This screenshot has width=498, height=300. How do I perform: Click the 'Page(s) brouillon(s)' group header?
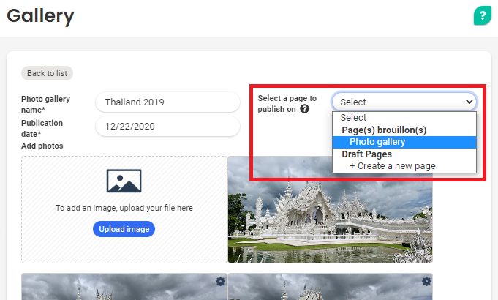383,130
